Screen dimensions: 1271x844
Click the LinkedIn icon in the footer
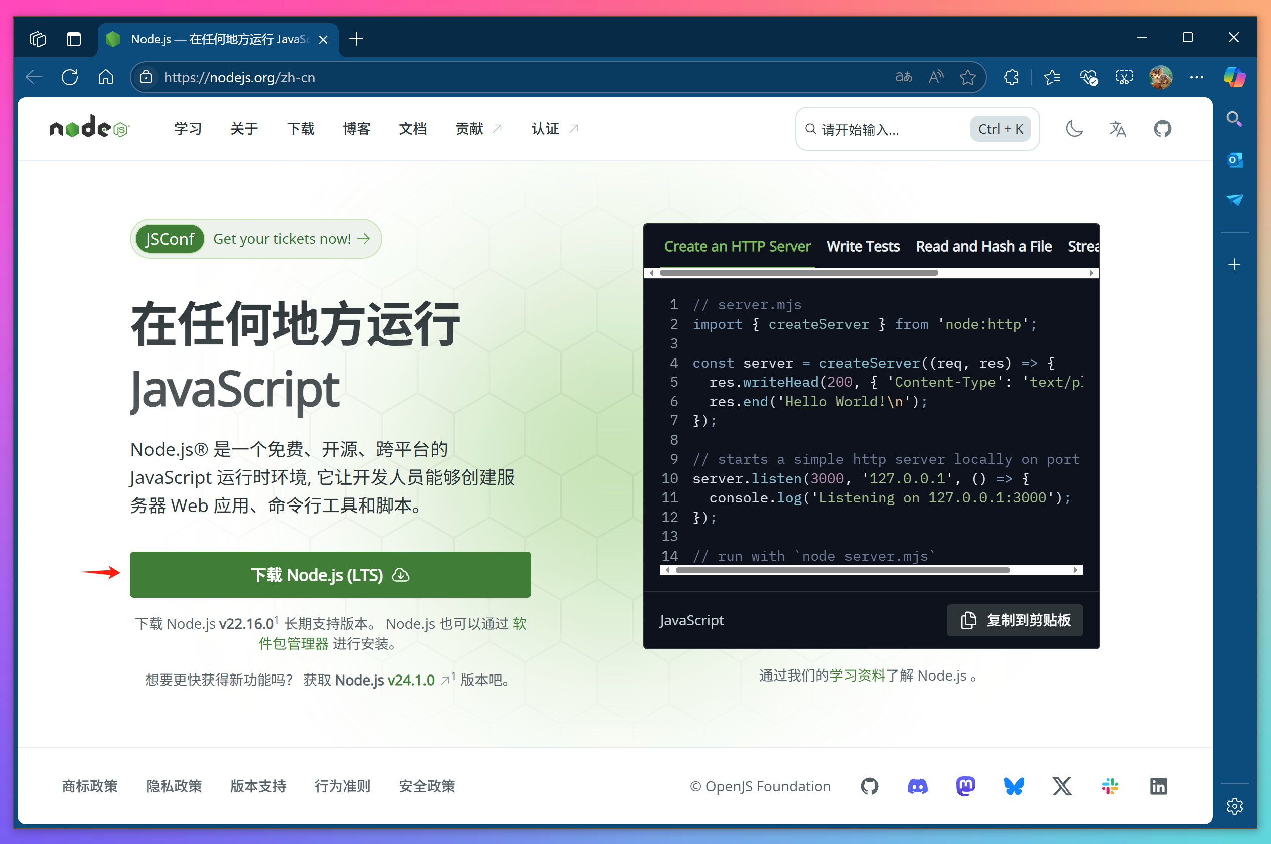[x=1158, y=786]
